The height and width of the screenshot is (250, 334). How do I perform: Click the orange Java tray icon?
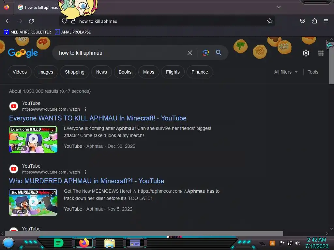click(272, 243)
